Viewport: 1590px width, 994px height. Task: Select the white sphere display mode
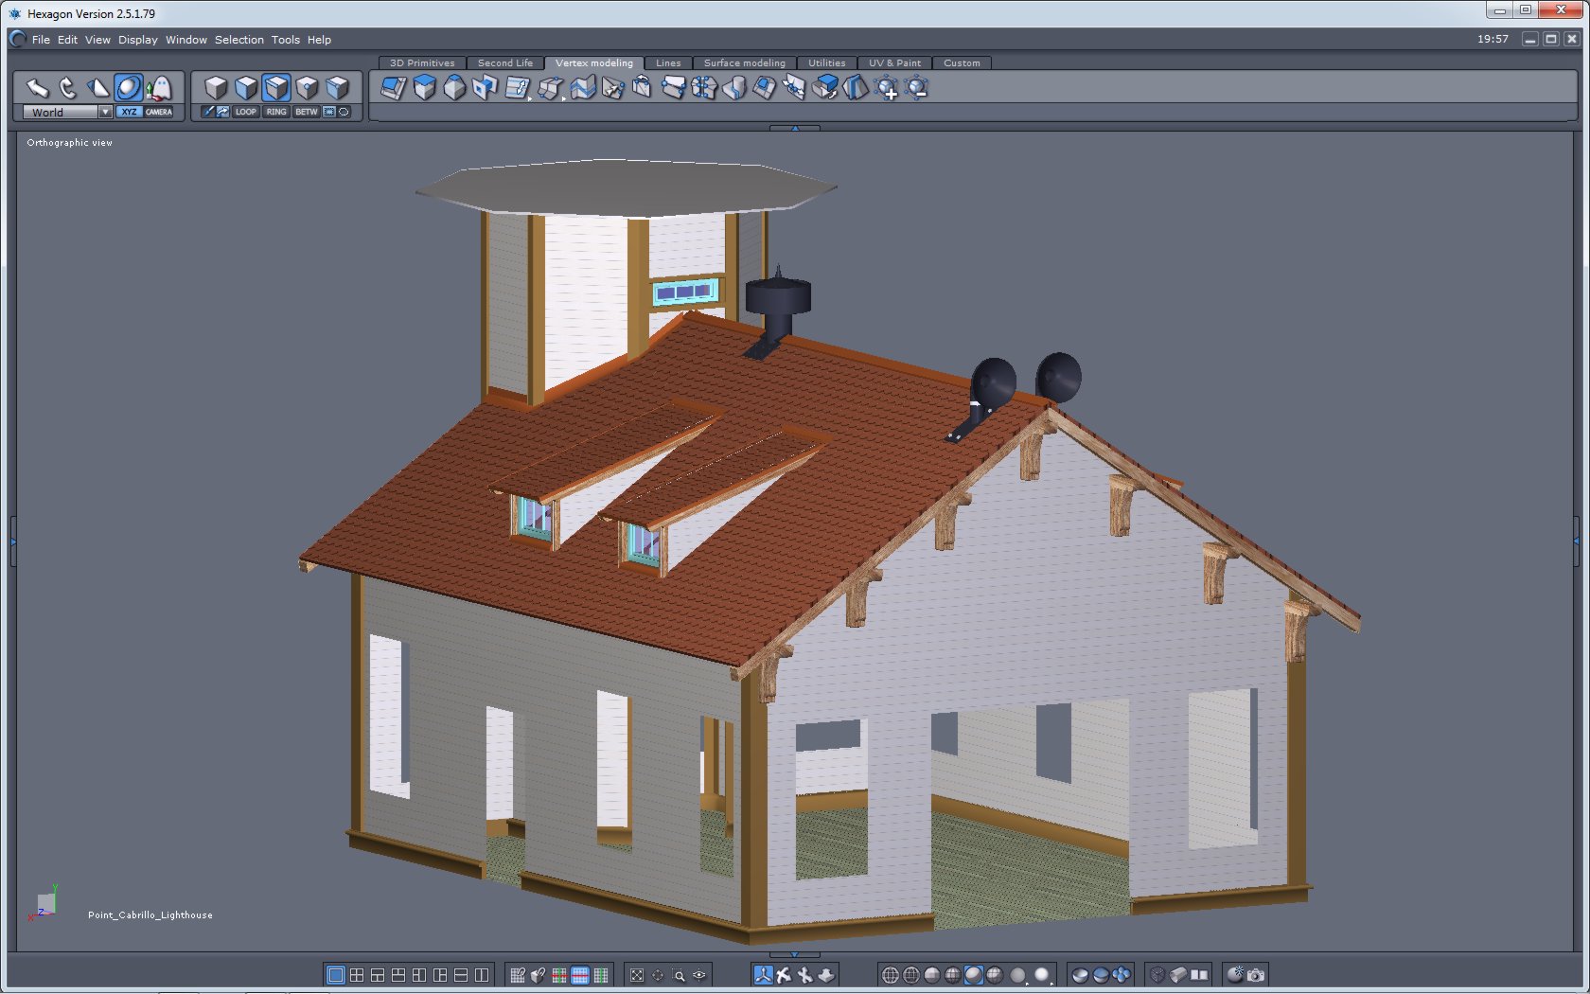point(1042,975)
